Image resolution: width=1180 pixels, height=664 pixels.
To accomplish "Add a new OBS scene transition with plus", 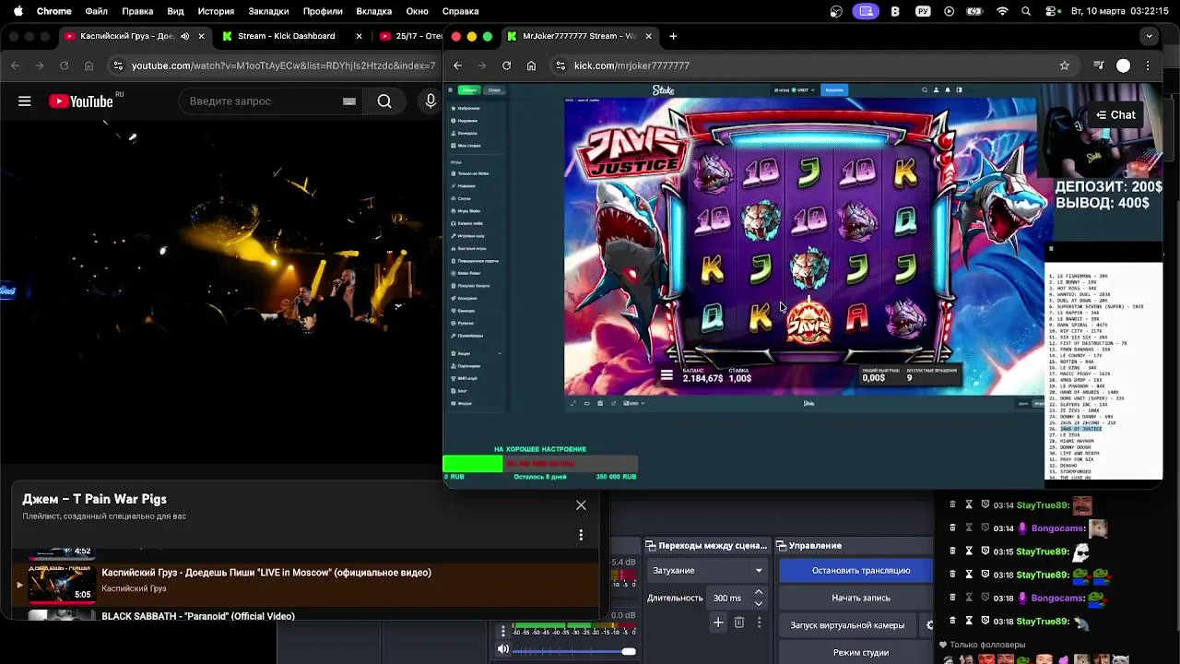I will pos(718,622).
